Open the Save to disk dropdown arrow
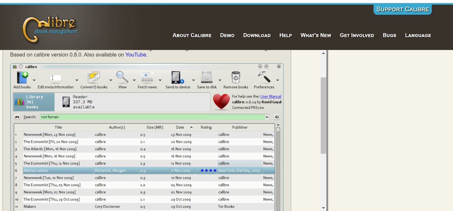Viewport: 453px width, 211px height. (x=220, y=80)
